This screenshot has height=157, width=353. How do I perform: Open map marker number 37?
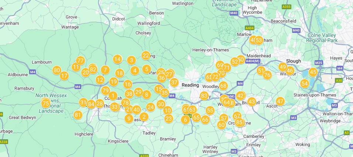pos(174,83)
